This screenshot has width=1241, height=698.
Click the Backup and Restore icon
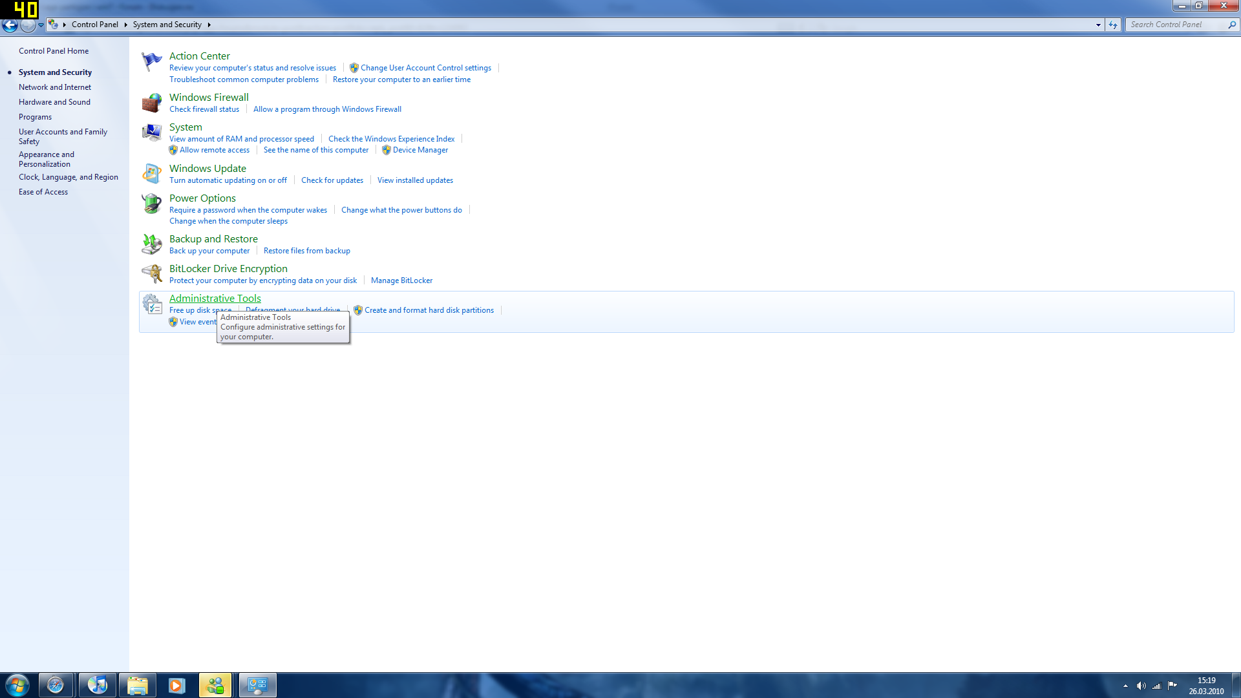click(x=151, y=244)
